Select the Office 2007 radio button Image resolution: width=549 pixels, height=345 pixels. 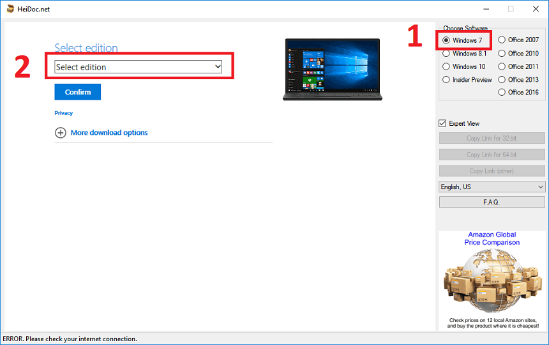502,40
